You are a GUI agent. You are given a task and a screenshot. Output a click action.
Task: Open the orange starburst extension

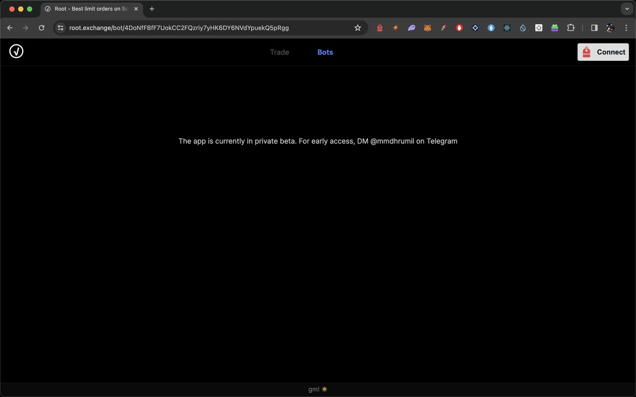point(395,28)
